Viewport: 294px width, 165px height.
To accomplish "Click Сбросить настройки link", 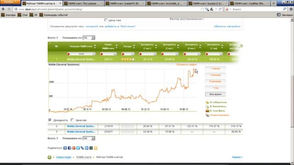I will (x=227, y=27).
